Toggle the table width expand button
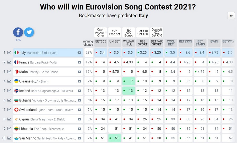This screenshot has height=143, width=237. click(231, 16)
